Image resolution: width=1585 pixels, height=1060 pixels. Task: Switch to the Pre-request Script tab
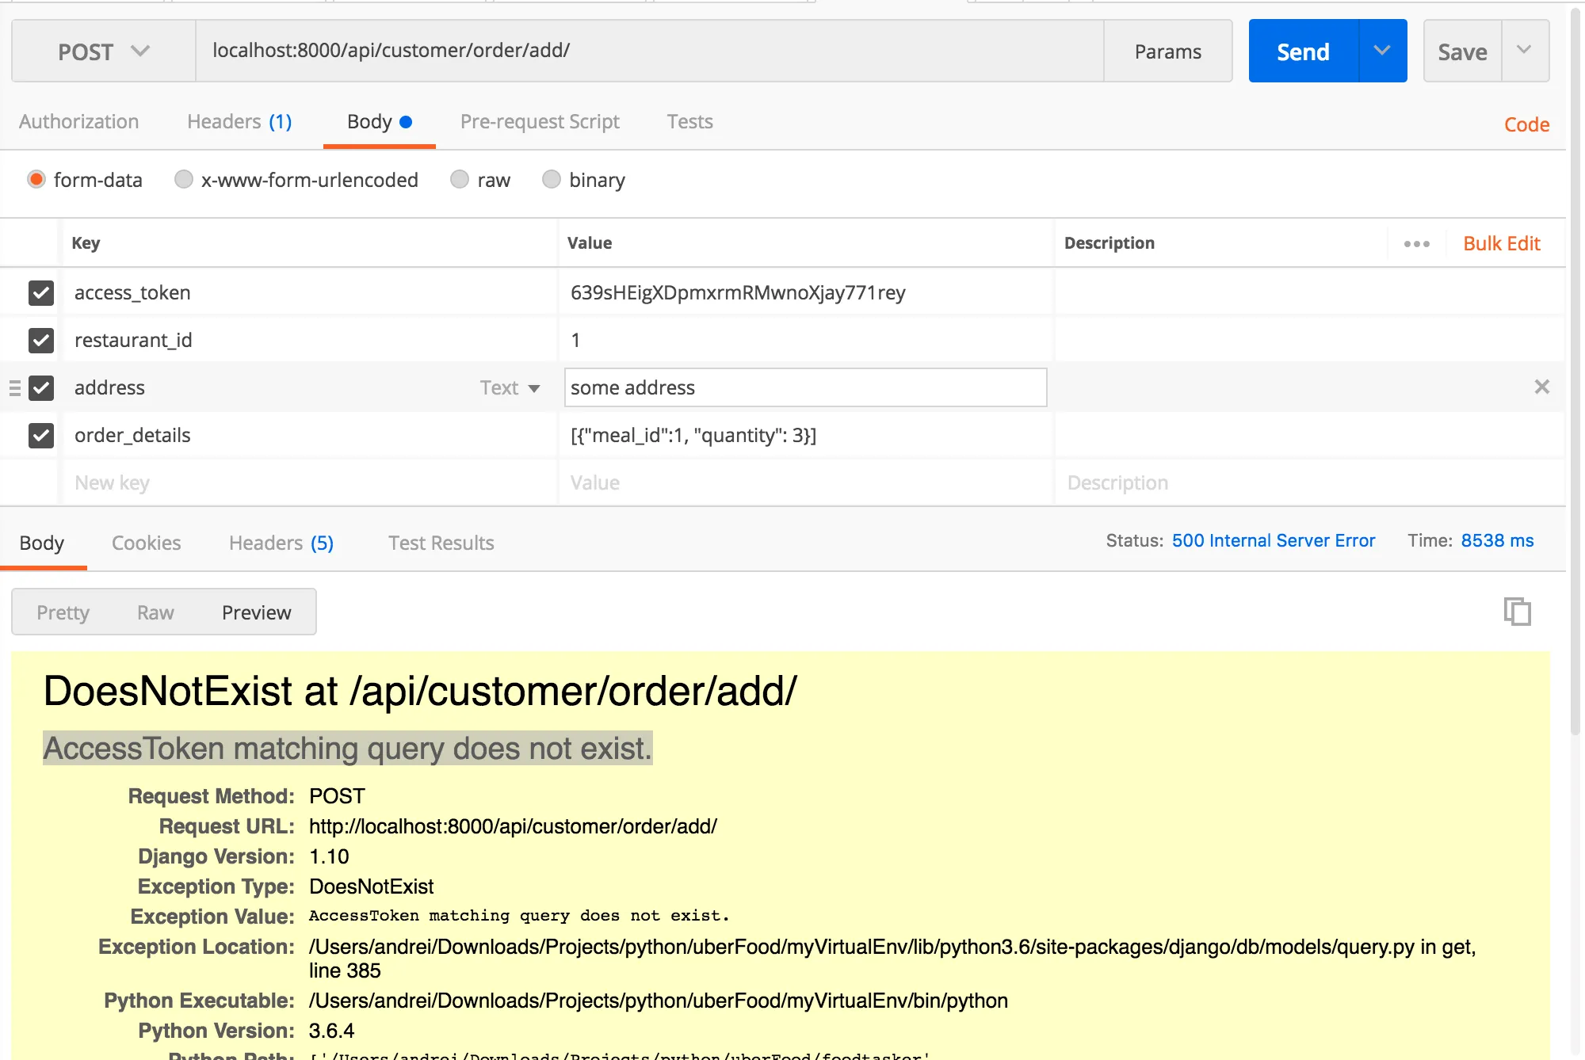(x=540, y=122)
